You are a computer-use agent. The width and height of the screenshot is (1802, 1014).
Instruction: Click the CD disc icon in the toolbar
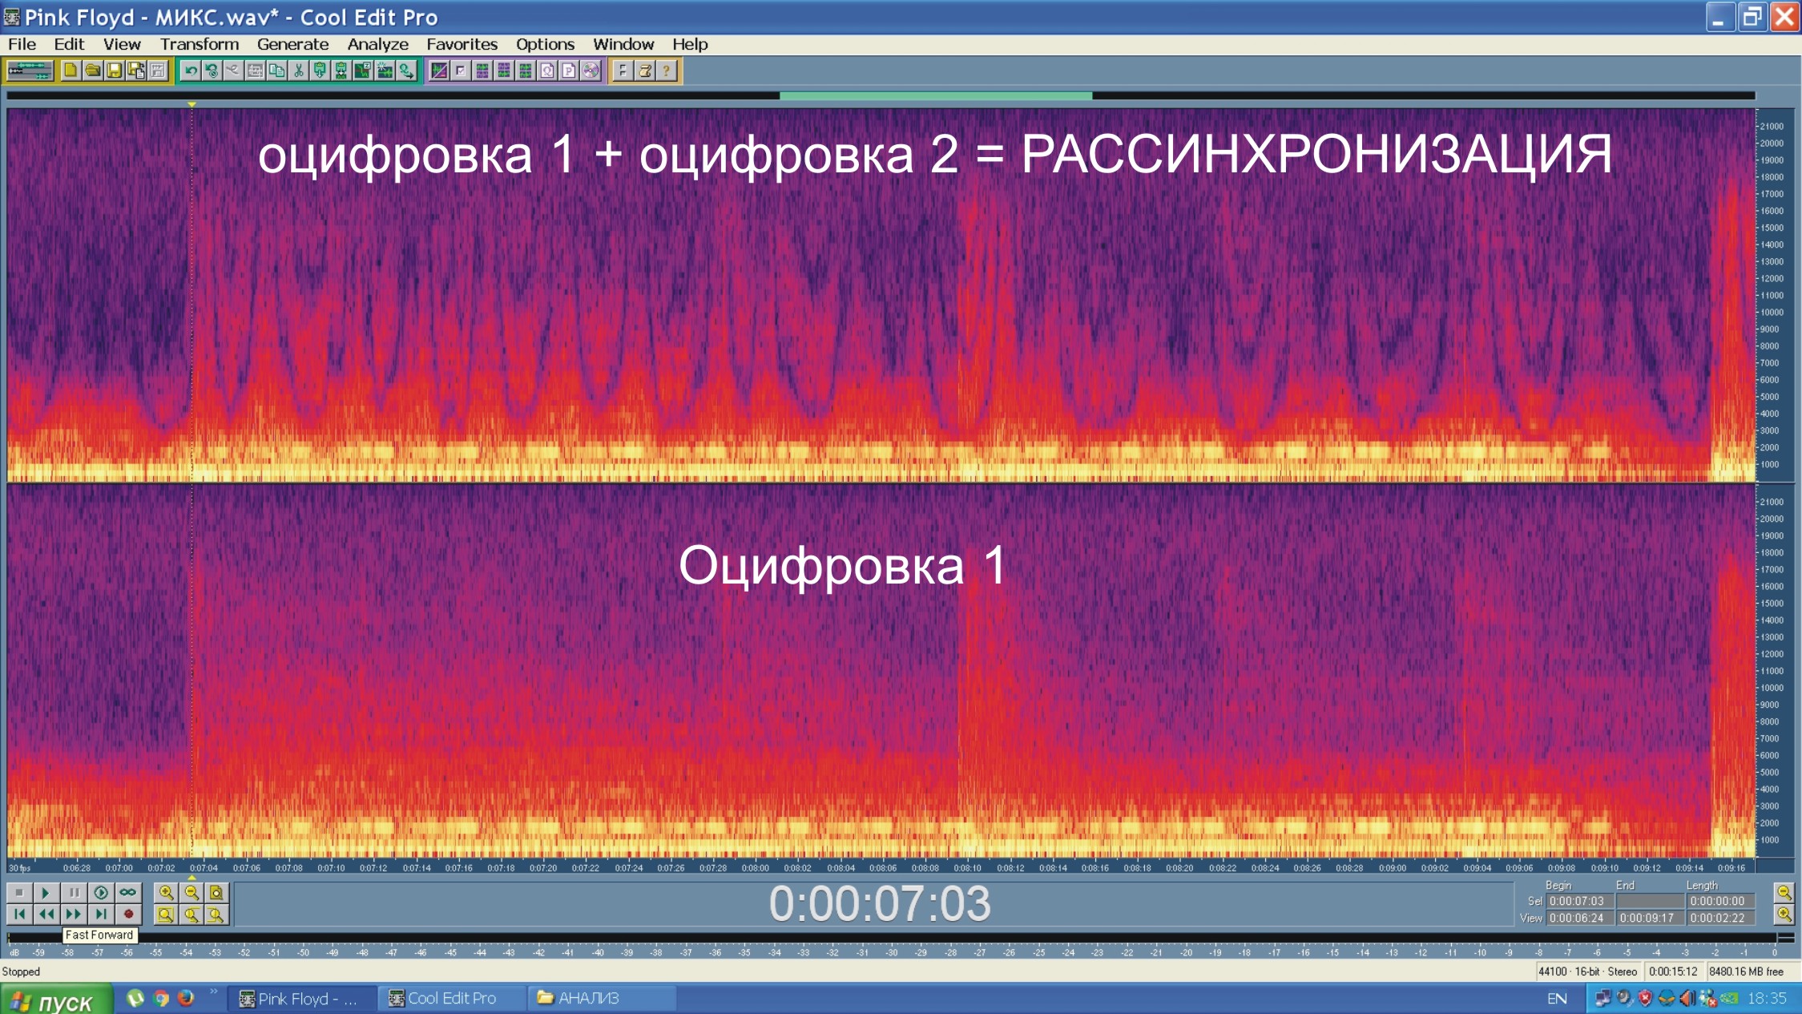[x=591, y=71]
